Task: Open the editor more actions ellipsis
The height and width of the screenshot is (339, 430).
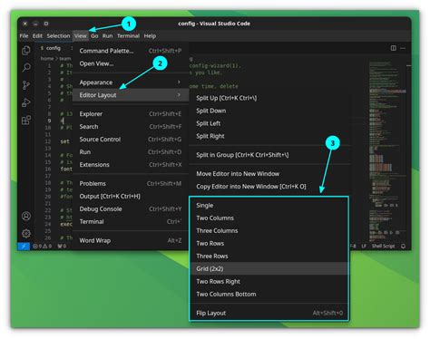Action: point(403,48)
